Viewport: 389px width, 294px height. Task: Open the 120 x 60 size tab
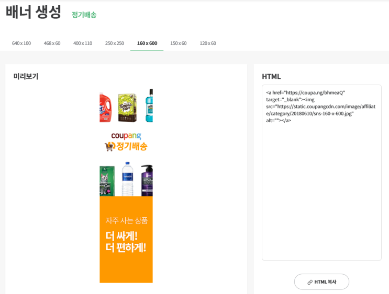[x=208, y=43]
